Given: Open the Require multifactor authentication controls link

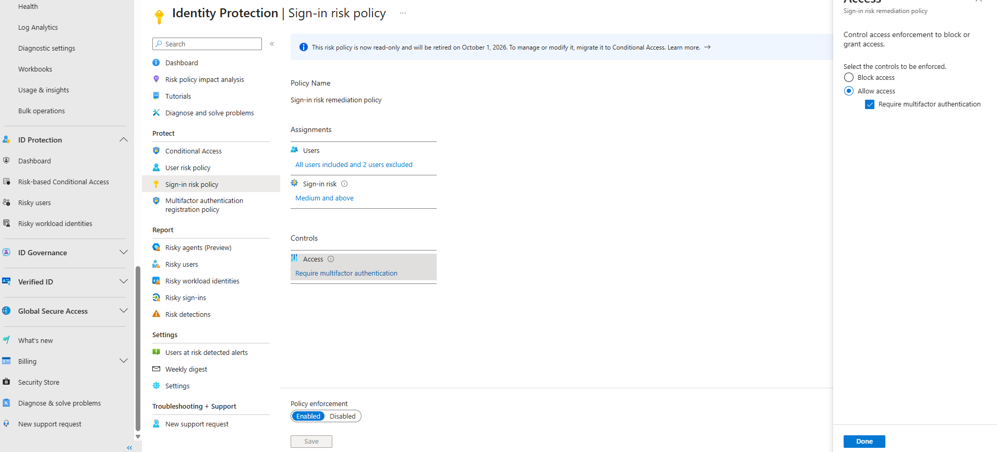Looking at the screenshot, I should [x=346, y=273].
